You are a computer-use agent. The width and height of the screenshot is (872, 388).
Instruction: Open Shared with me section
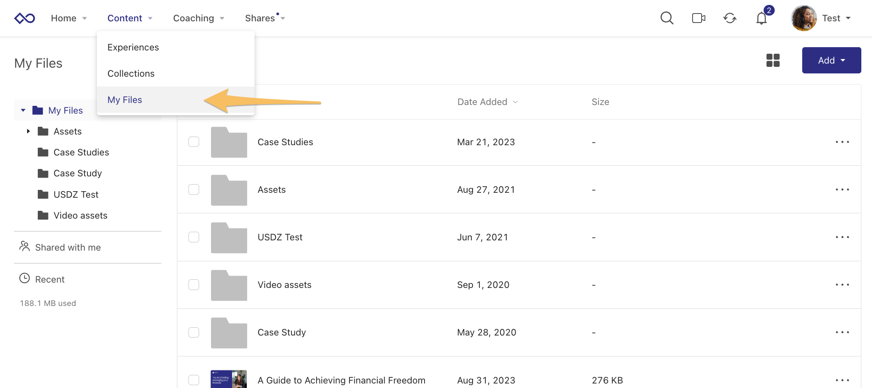(68, 247)
